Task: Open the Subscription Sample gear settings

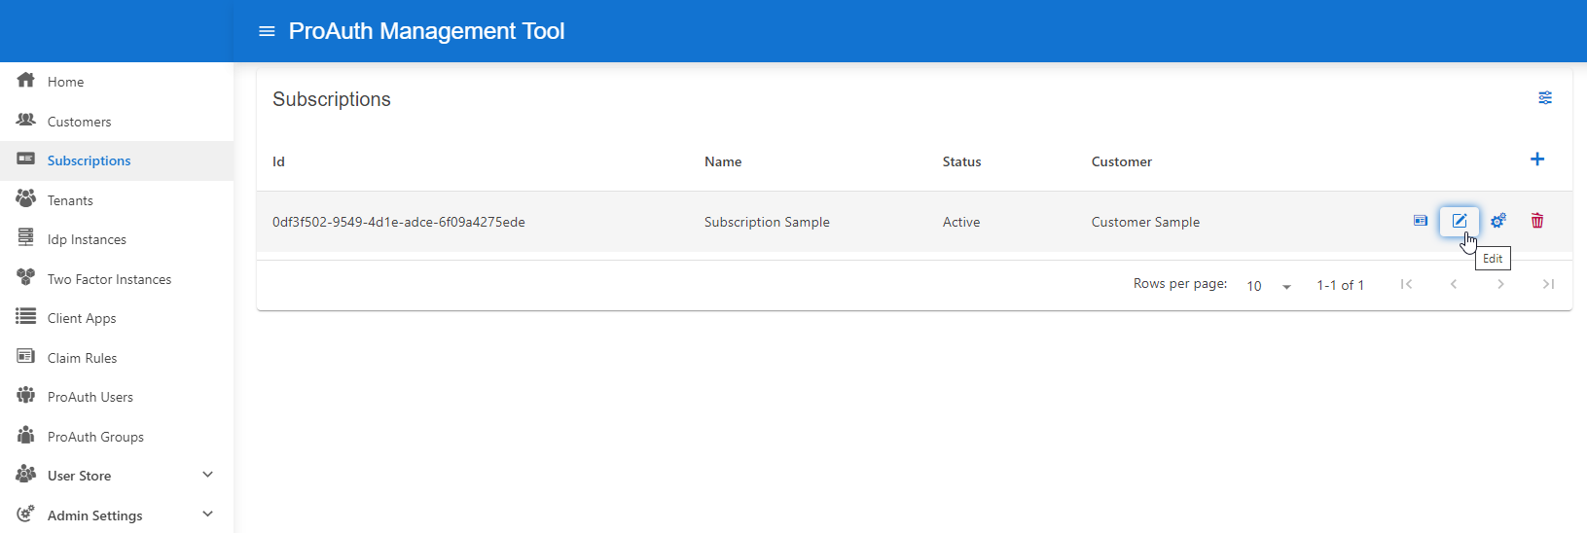Action: point(1497,221)
